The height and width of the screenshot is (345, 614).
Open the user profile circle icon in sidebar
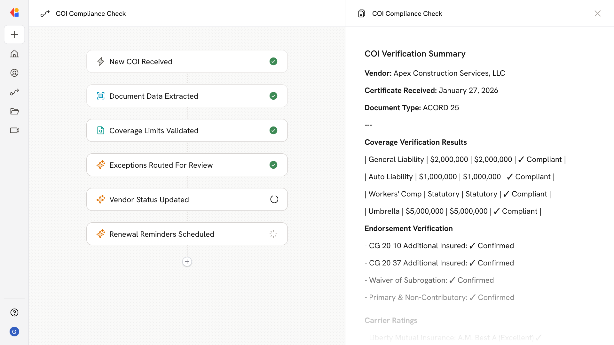14,73
